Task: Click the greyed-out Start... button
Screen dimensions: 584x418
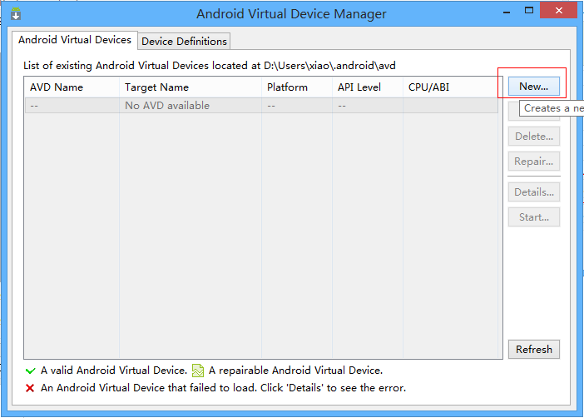Action: click(534, 217)
